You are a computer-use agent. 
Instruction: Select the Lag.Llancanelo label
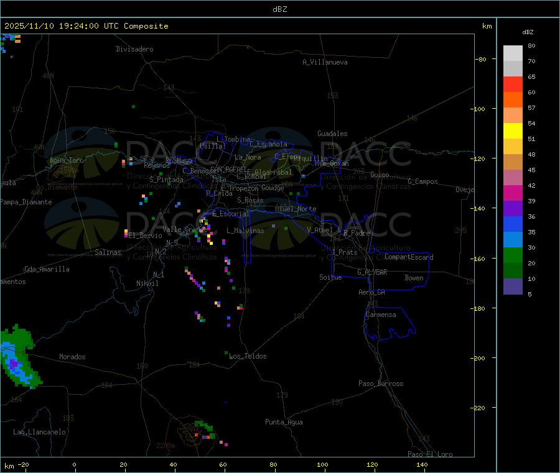[x=40, y=432]
